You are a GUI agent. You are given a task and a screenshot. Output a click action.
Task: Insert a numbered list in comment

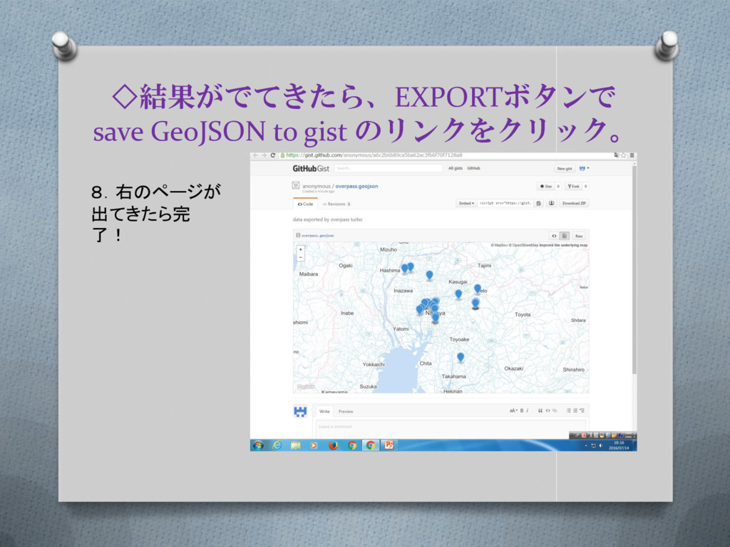pos(575,411)
